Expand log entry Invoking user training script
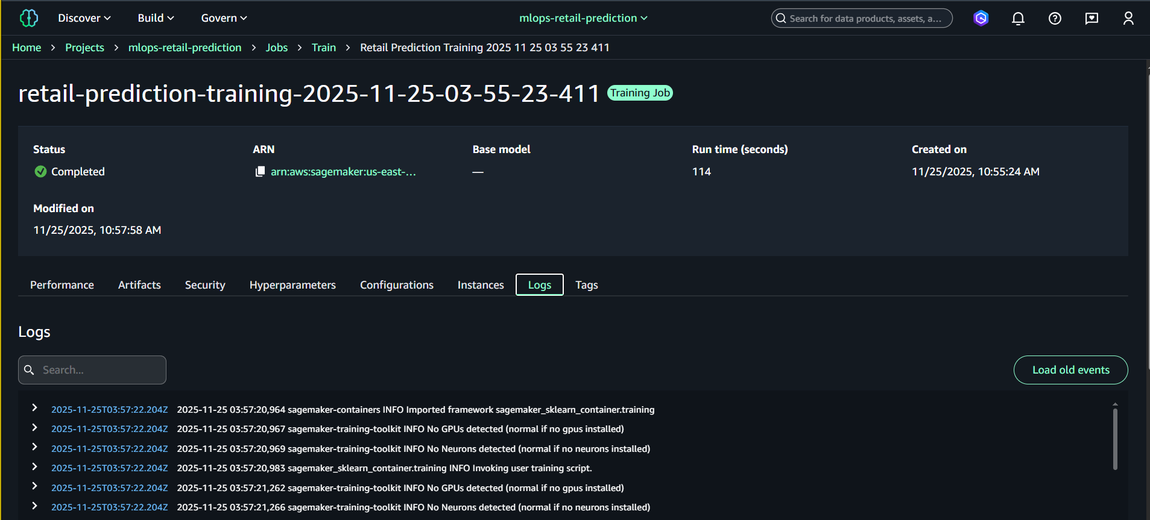The width and height of the screenshot is (1150, 520). [x=34, y=466]
